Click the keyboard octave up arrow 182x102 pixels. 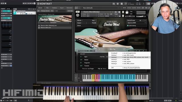pyautogui.click(x=76, y=76)
